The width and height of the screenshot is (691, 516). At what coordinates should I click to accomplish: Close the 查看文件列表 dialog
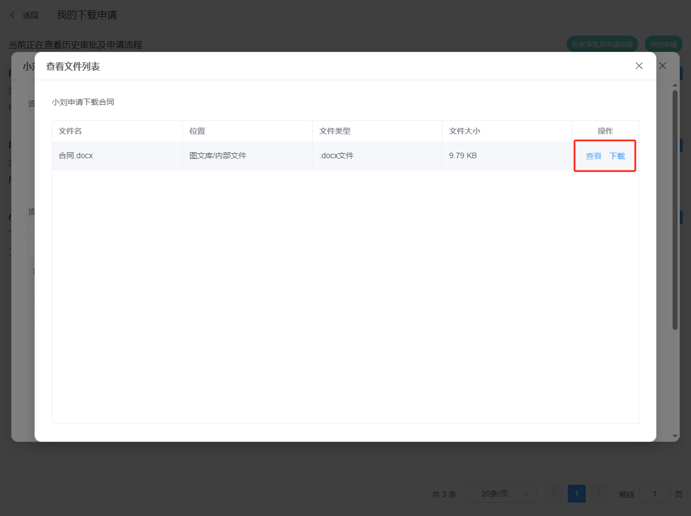pyautogui.click(x=639, y=66)
